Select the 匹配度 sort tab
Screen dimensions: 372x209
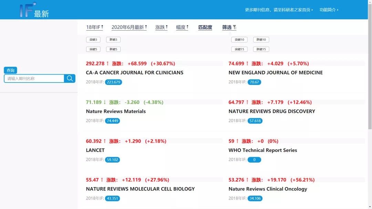(x=205, y=27)
